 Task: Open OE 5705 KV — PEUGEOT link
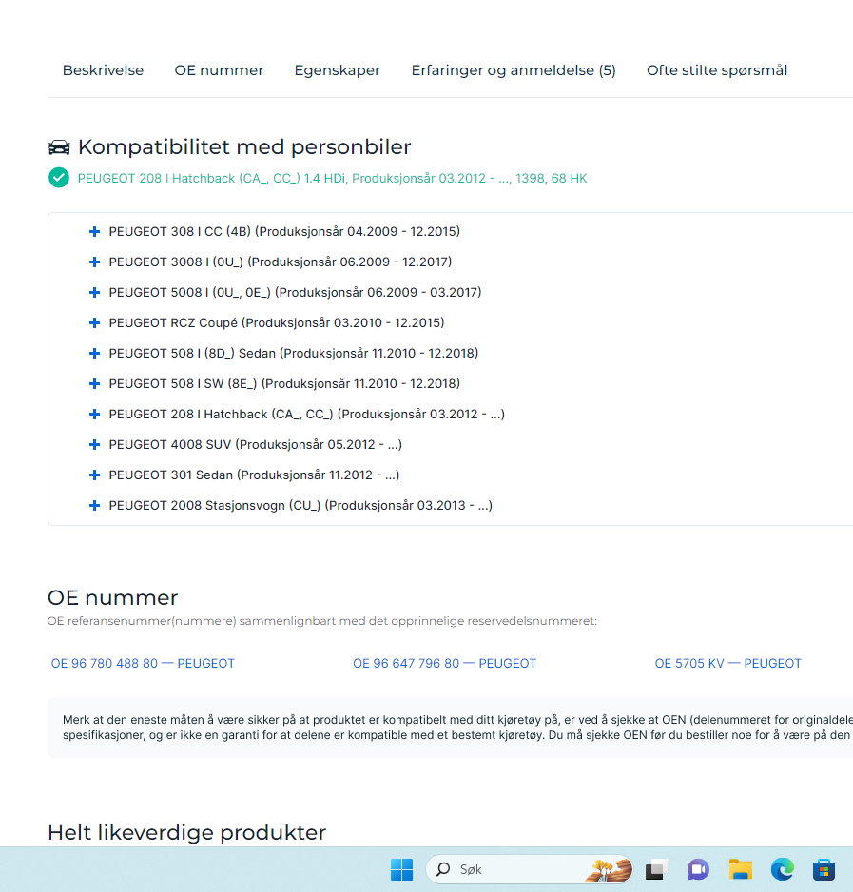pyautogui.click(x=727, y=664)
